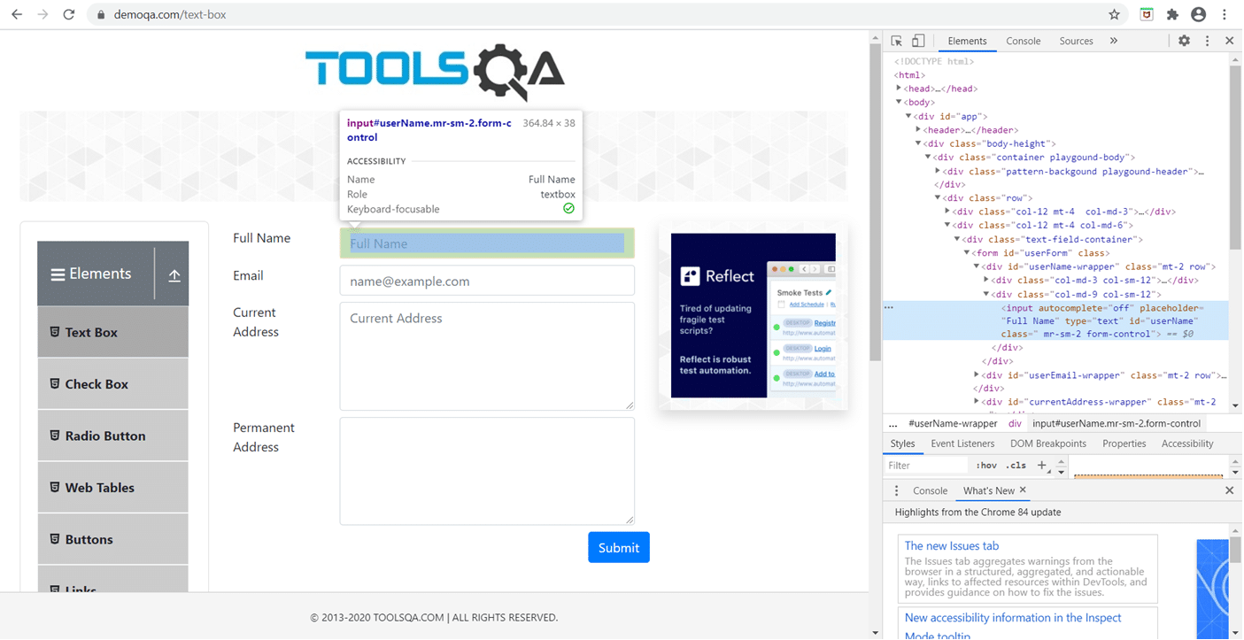Open the Event Listeners tab
The image size is (1244, 640).
pyautogui.click(x=962, y=443)
